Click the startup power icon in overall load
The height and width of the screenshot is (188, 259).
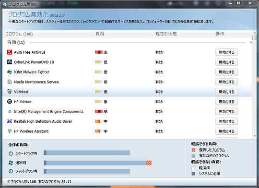11,153
